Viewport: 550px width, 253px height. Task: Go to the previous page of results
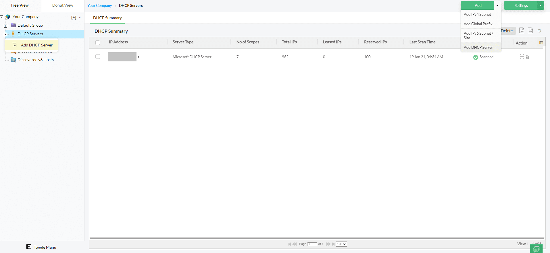pyautogui.click(x=295, y=244)
